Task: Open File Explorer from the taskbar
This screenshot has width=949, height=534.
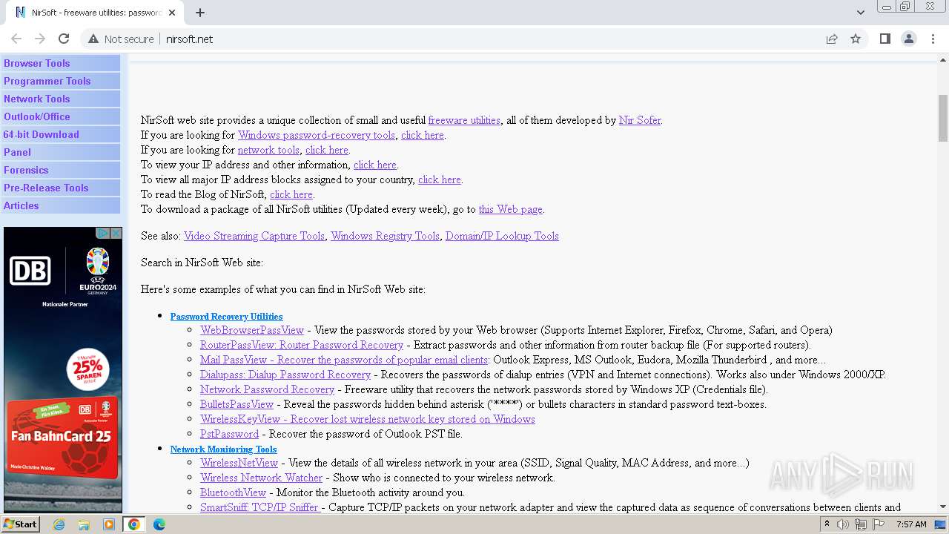Action: coord(84,524)
